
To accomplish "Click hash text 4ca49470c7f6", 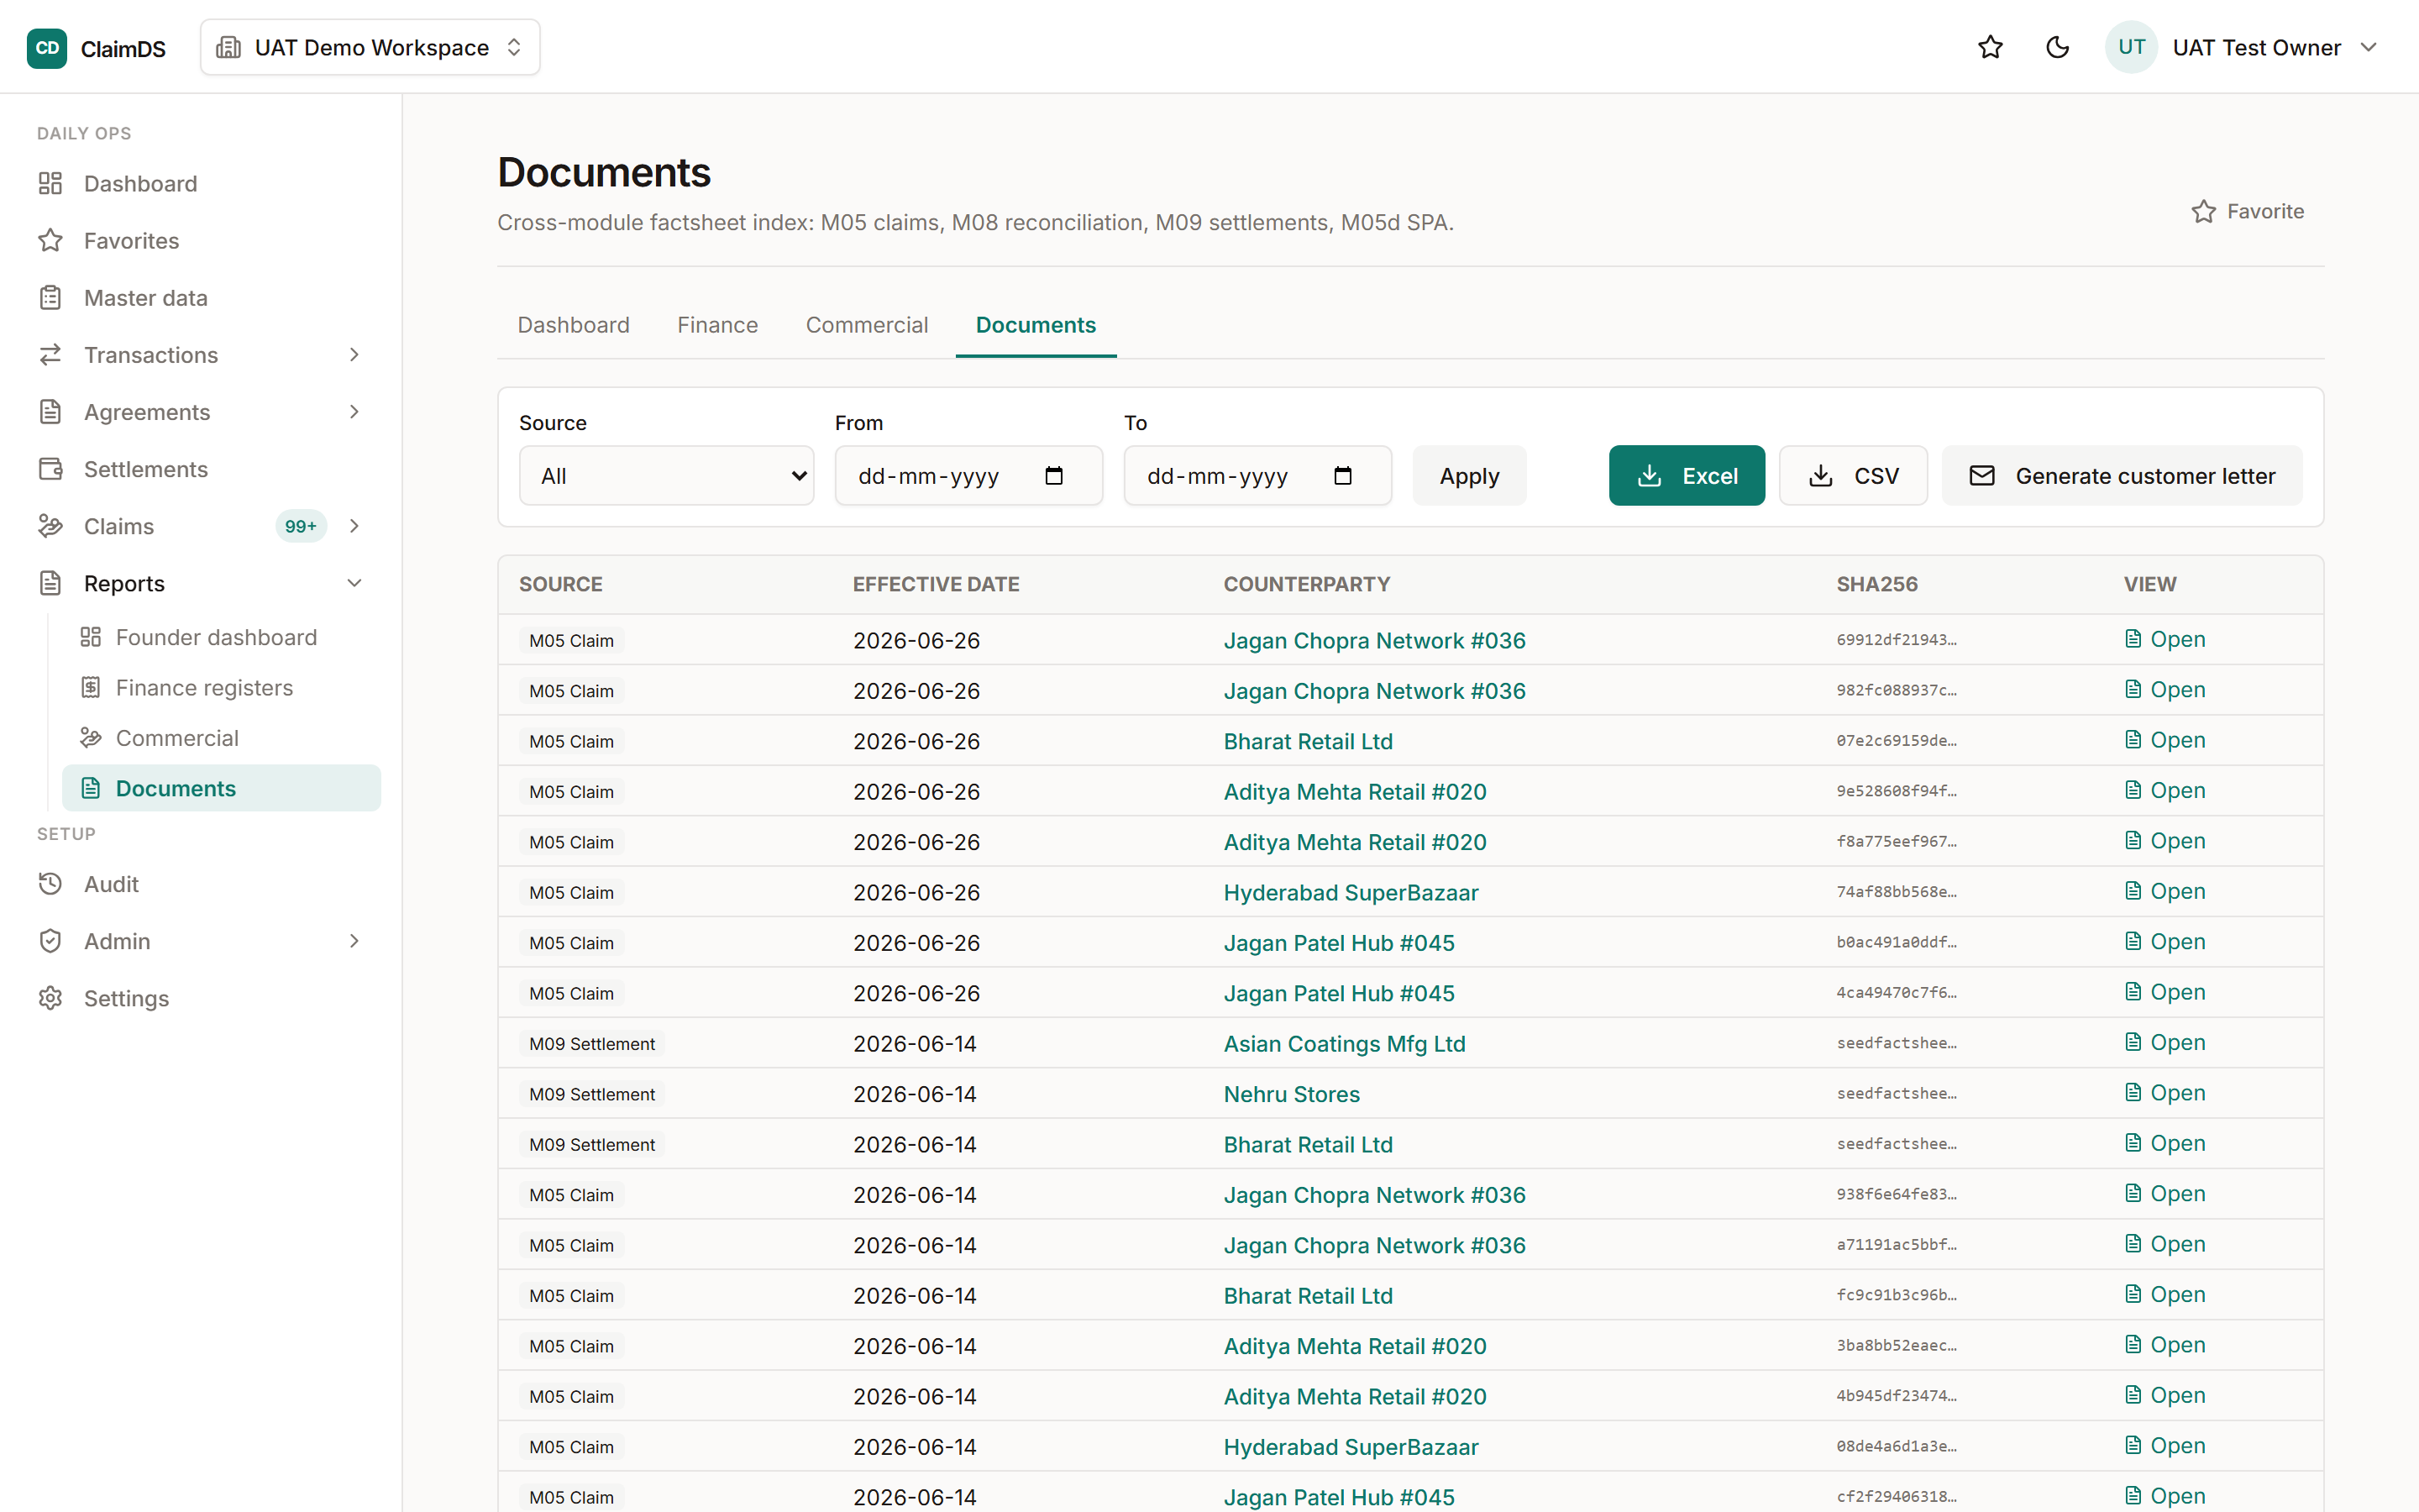I will click(x=1897, y=992).
